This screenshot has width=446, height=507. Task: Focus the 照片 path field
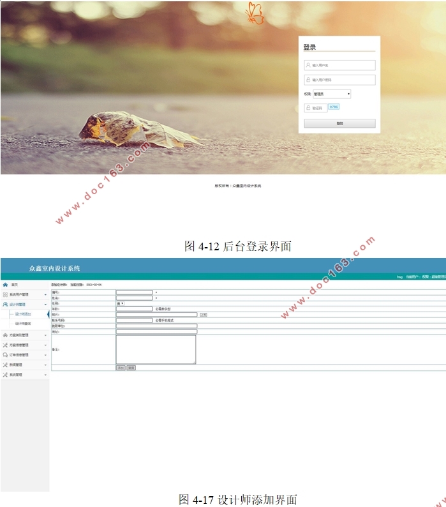(157, 315)
